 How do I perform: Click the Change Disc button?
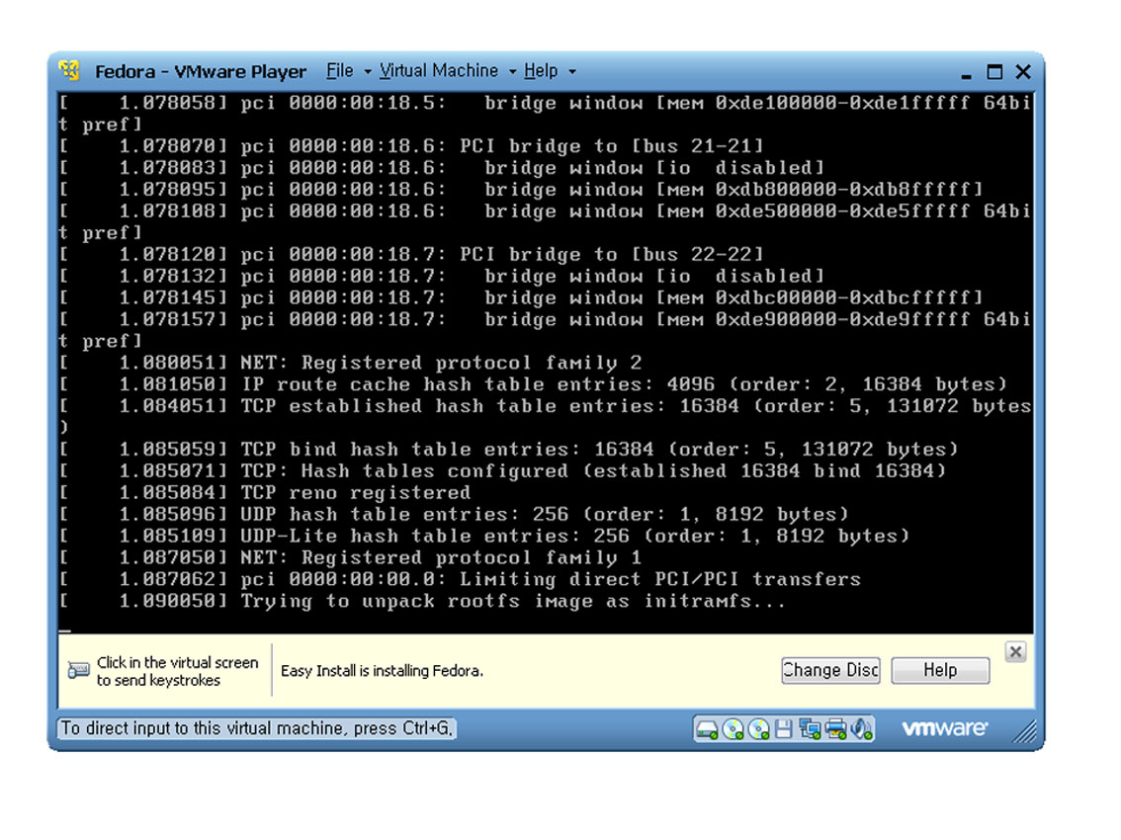830,671
